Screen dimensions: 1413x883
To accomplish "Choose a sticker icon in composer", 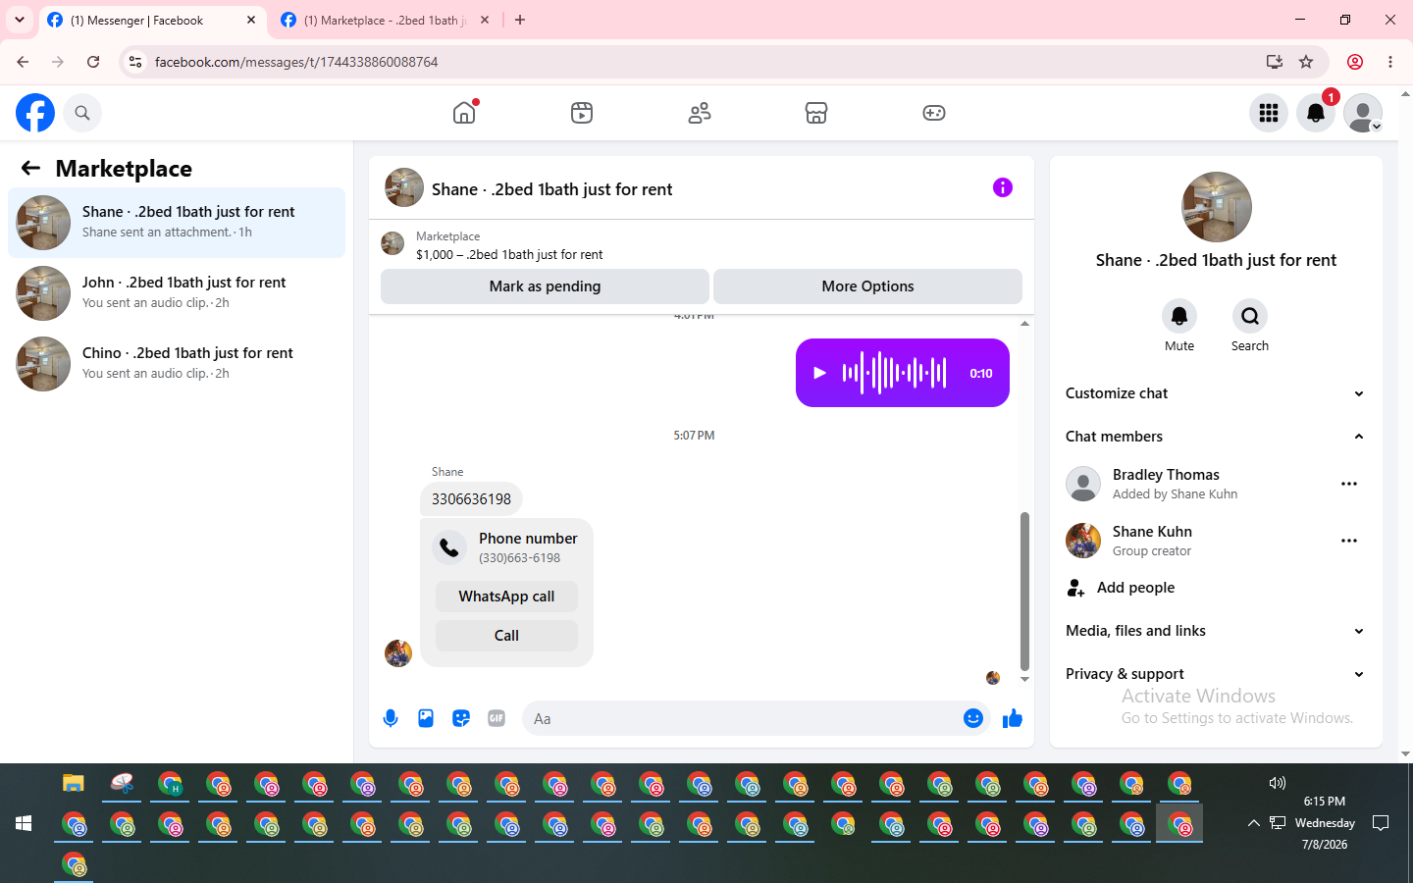I will point(461,719).
